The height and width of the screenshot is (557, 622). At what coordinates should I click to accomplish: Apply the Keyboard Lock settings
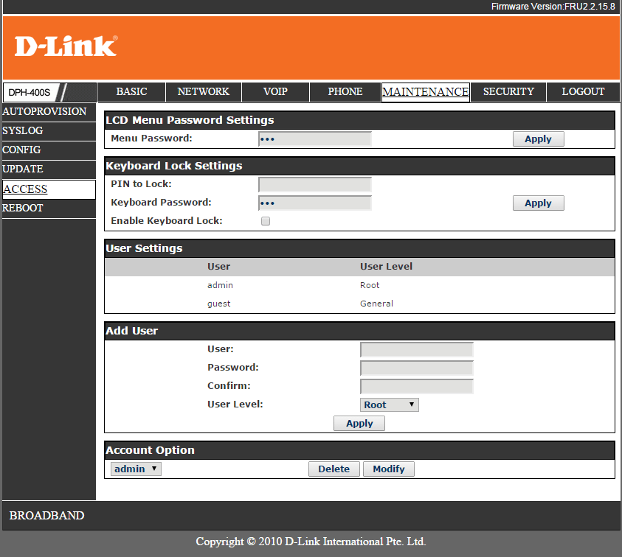pos(539,203)
